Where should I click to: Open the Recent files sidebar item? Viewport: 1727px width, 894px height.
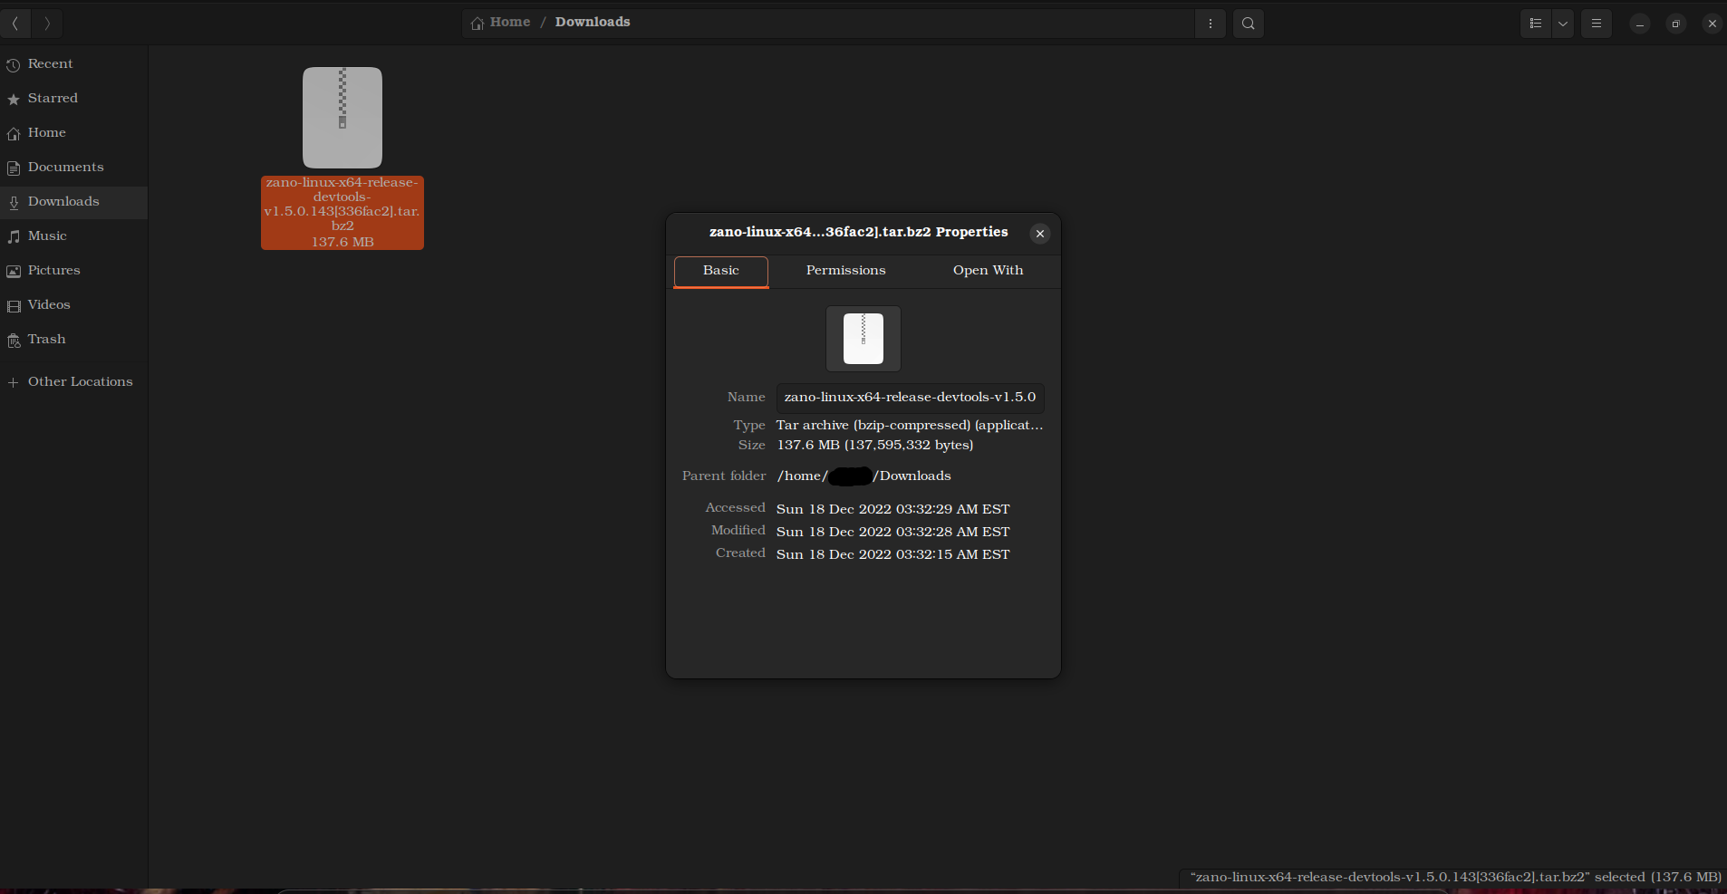click(50, 63)
